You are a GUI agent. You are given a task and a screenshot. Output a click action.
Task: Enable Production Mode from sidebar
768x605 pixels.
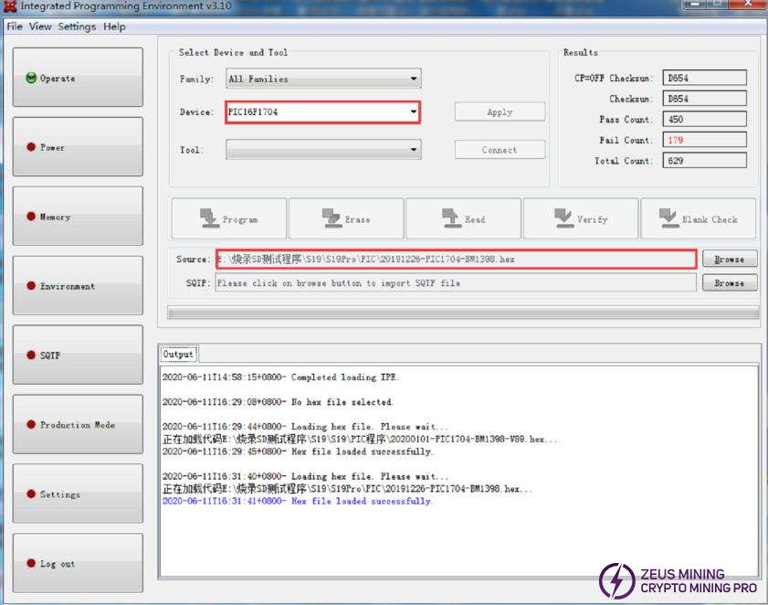click(78, 425)
